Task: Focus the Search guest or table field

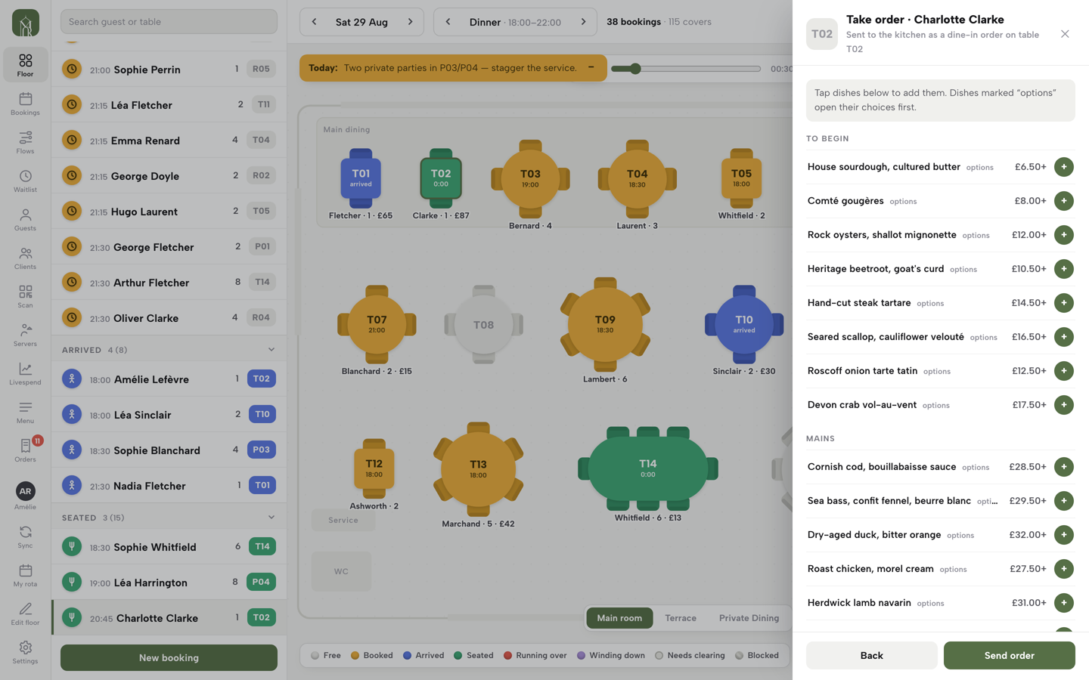Action: pos(169,22)
